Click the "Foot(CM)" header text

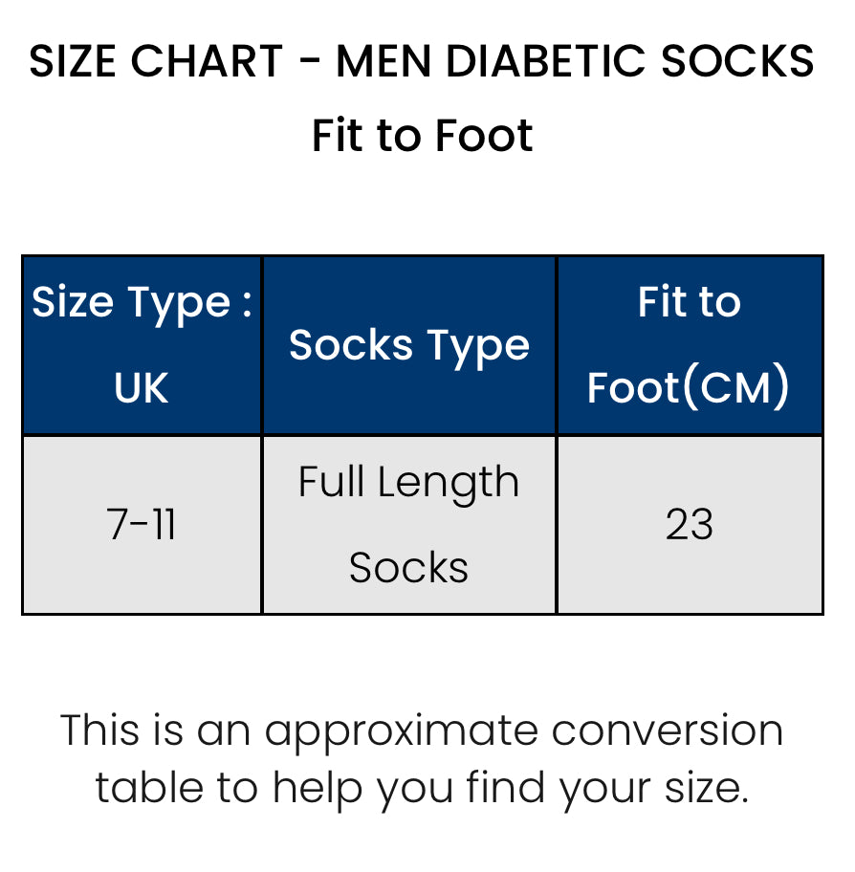coord(689,388)
